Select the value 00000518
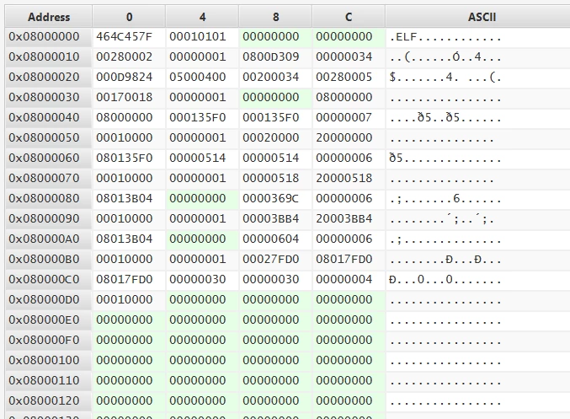The width and height of the screenshot is (570, 419). pyautogui.click(x=271, y=178)
